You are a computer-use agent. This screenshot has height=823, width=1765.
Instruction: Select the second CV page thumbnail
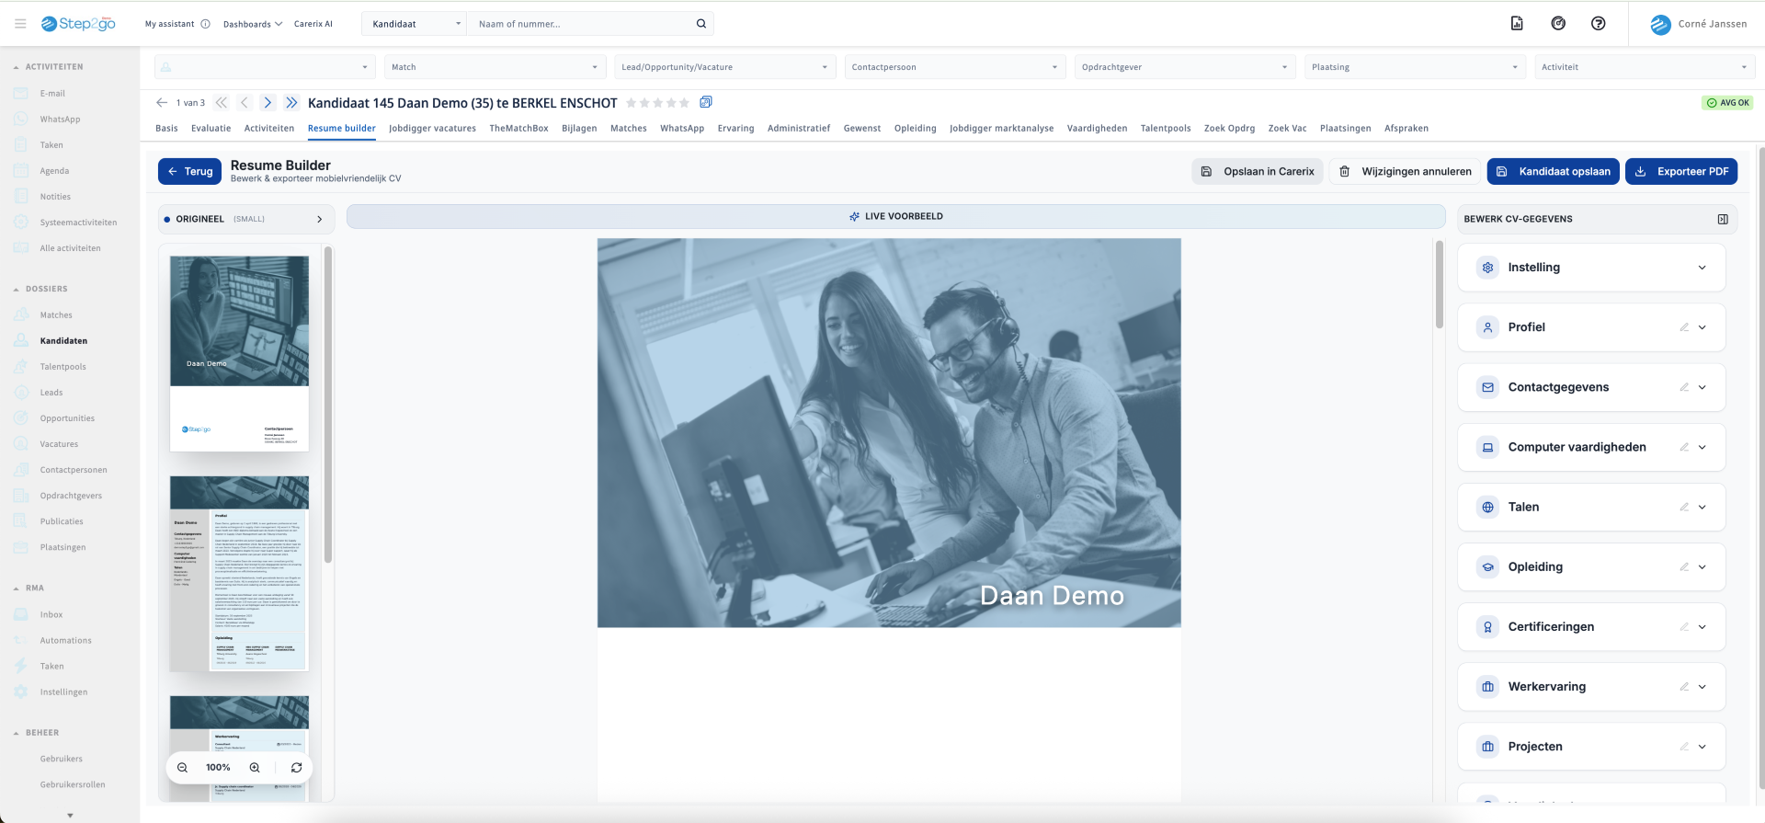[239, 574]
